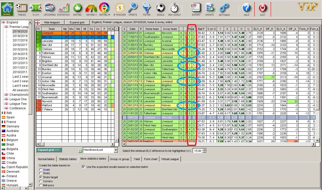Click the Update database icon
The height and width of the screenshot is (190, 322).
(x=210, y=9)
